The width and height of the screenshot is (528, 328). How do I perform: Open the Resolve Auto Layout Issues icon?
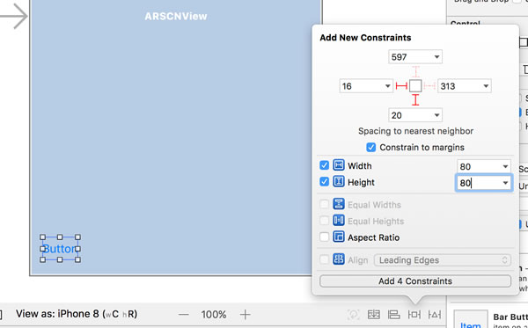pos(435,315)
